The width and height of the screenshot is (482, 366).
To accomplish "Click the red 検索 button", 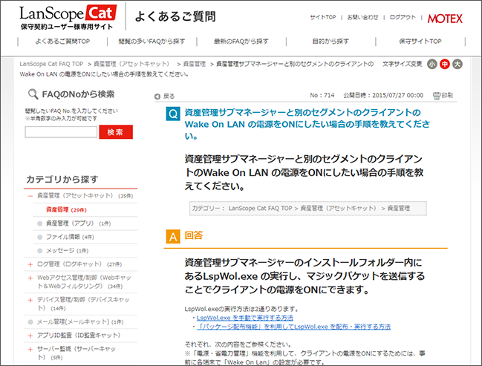I will point(116,132).
